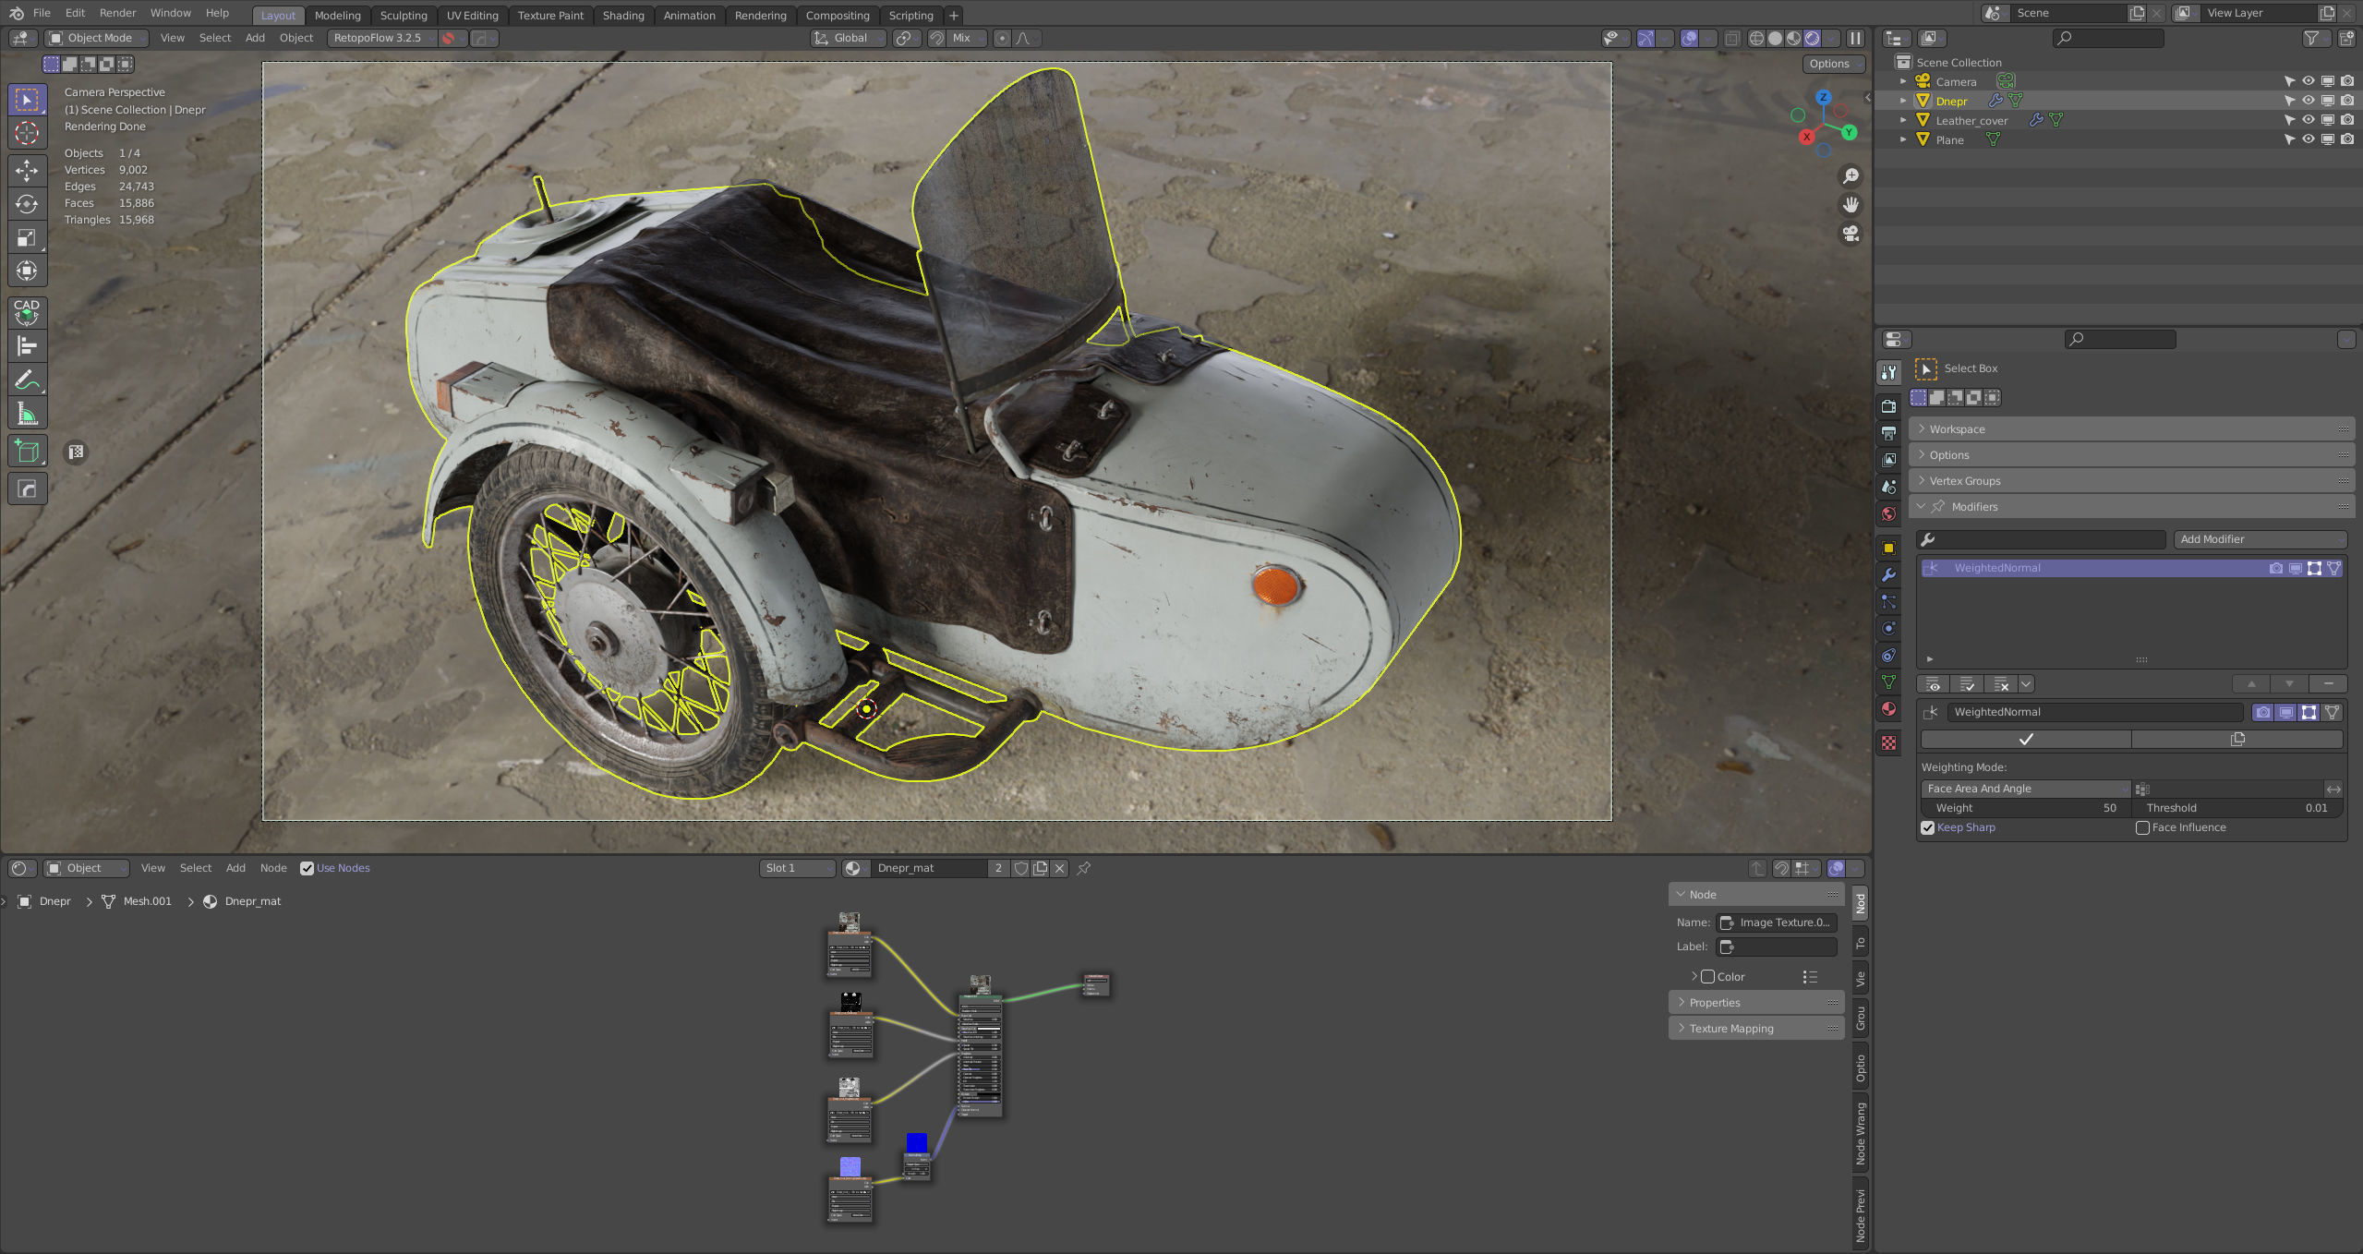Select the Annotate tool
Viewport: 2363px width, 1254px height.
point(27,379)
